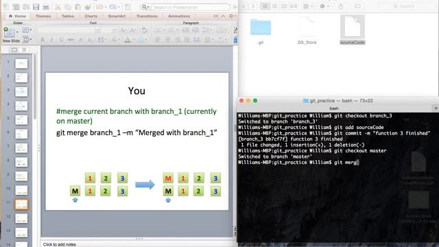Image resolution: width=439 pixels, height=247 pixels.
Task: Click decrease indent icon in Paragraph group
Action: [186, 30]
